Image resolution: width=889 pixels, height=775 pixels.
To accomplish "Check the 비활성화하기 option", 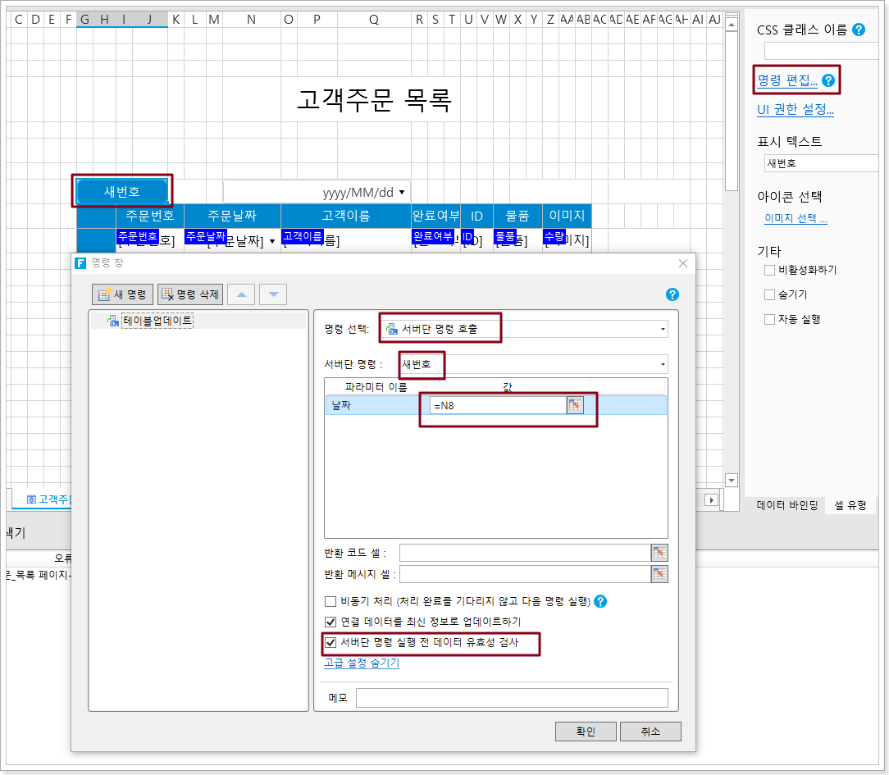I will pyautogui.click(x=769, y=270).
